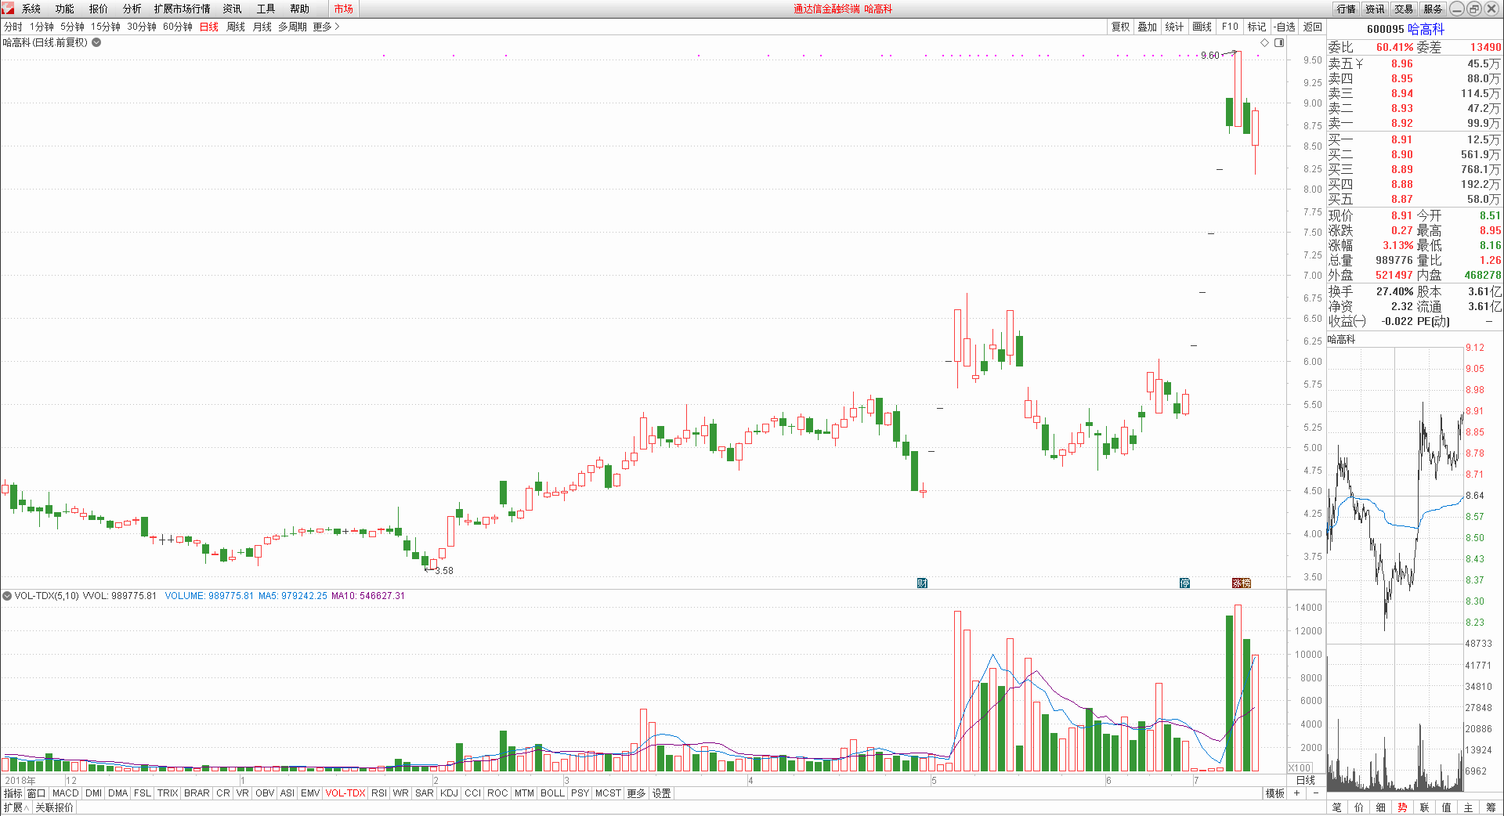Image resolution: width=1504 pixels, height=816 pixels.
Task: Open the 工具 menu
Action: pos(266,9)
